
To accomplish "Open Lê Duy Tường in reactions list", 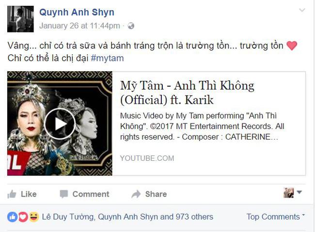I will 68,217.
